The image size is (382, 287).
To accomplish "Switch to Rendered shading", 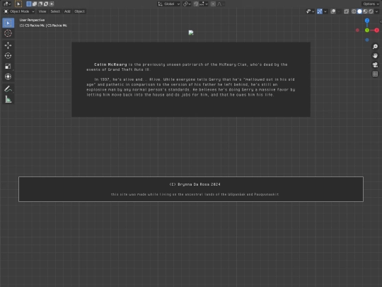I will pos(371,11).
